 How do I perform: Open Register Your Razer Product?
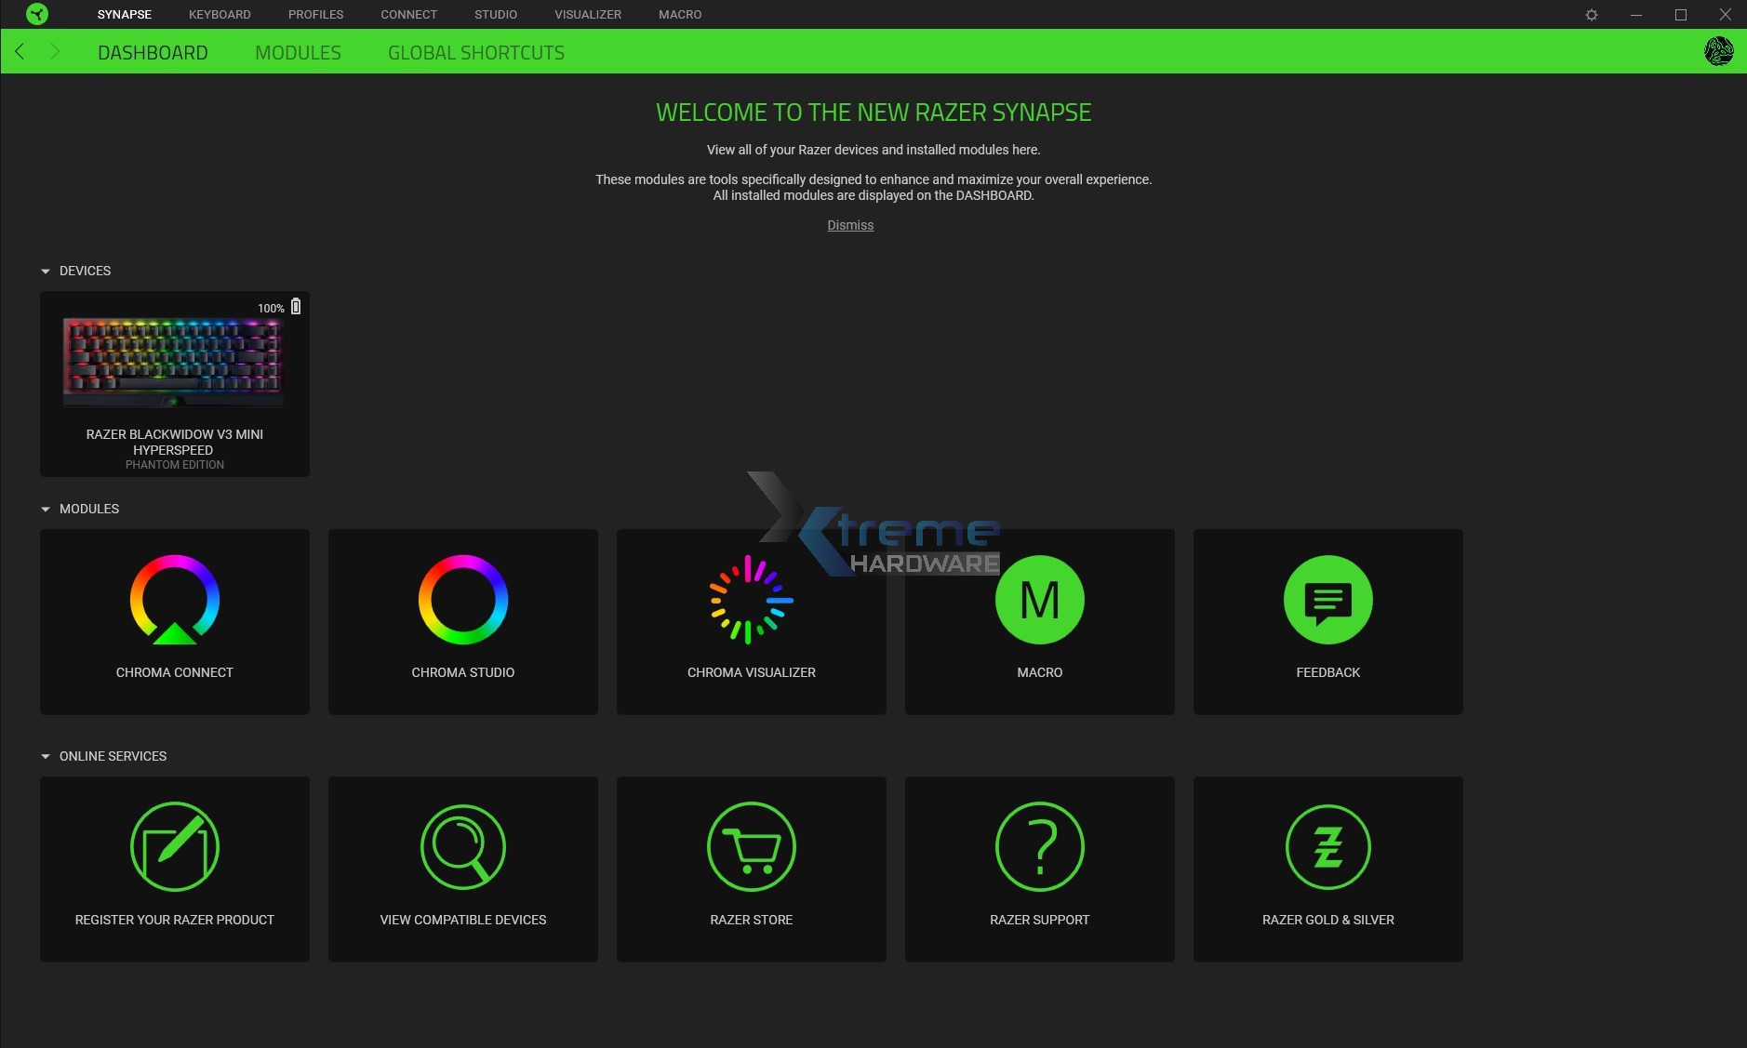pyautogui.click(x=175, y=846)
